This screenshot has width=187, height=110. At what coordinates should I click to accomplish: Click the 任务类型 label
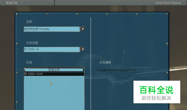point(32,43)
